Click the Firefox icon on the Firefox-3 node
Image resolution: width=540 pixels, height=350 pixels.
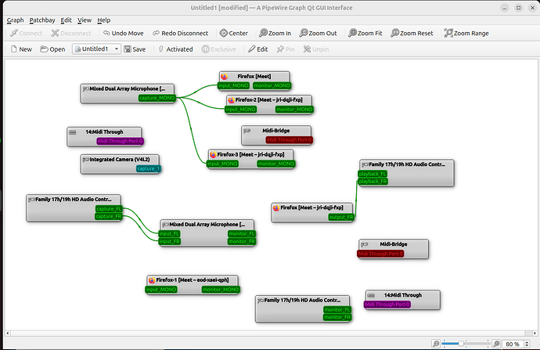tap(213, 155)
